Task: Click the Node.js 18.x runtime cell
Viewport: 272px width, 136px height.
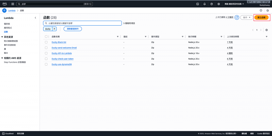Action: pyautogui.click(x=194, y=53)
